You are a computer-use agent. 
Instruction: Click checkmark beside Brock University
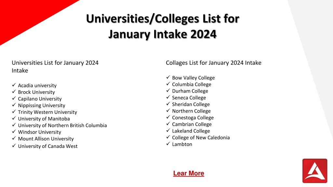point(14,91)
